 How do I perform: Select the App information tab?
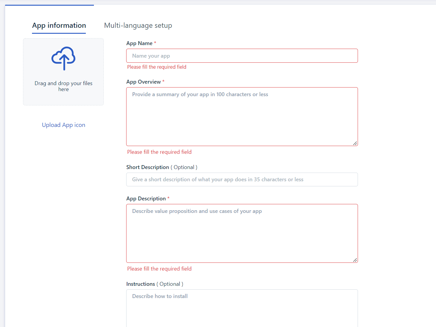tap(59, 25)
